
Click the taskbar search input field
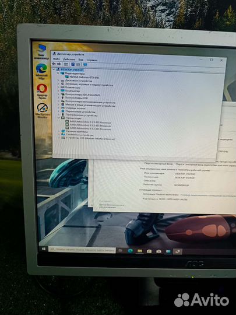pyautogui.click(x=82, y=250)
